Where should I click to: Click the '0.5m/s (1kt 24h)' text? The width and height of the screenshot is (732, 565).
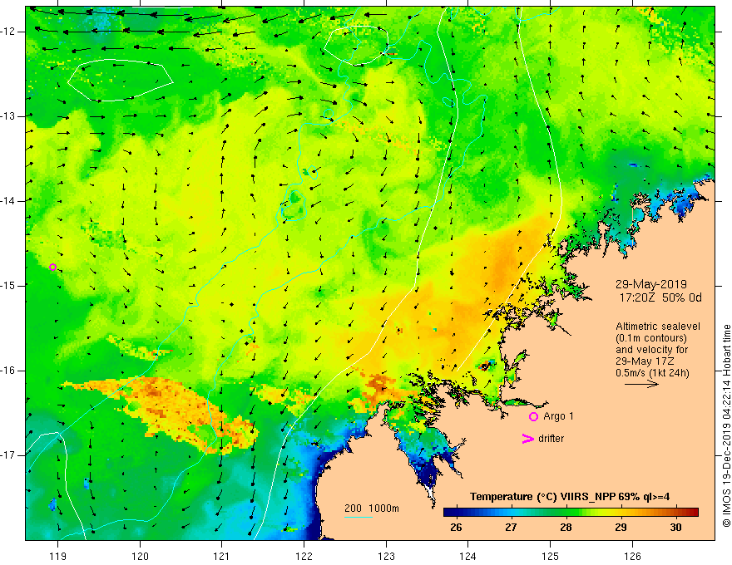coord(652,373)
